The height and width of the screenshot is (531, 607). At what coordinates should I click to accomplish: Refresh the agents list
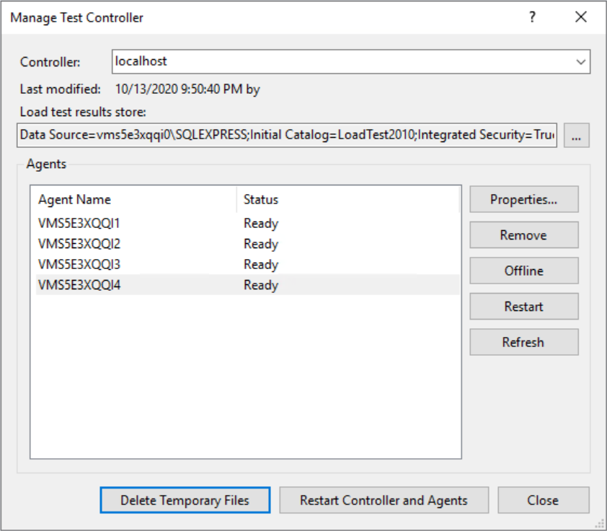pos(524,342)
